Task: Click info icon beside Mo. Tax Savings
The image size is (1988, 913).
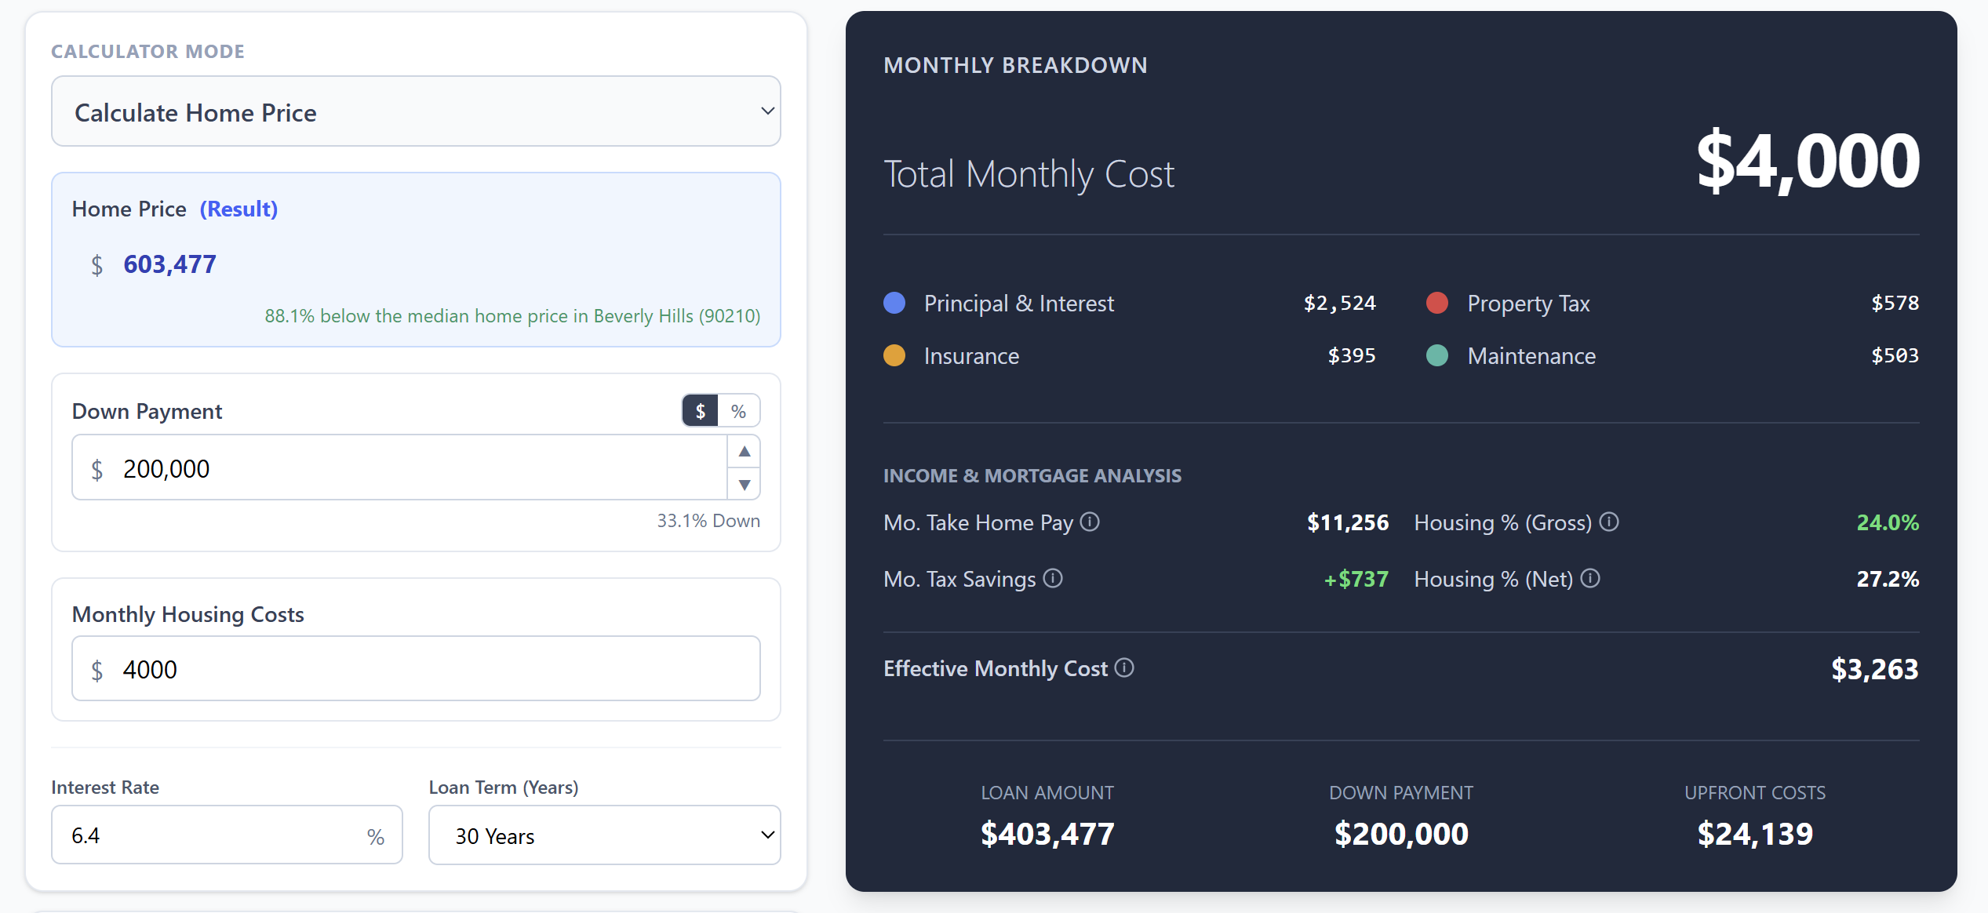Action: 1053,578
